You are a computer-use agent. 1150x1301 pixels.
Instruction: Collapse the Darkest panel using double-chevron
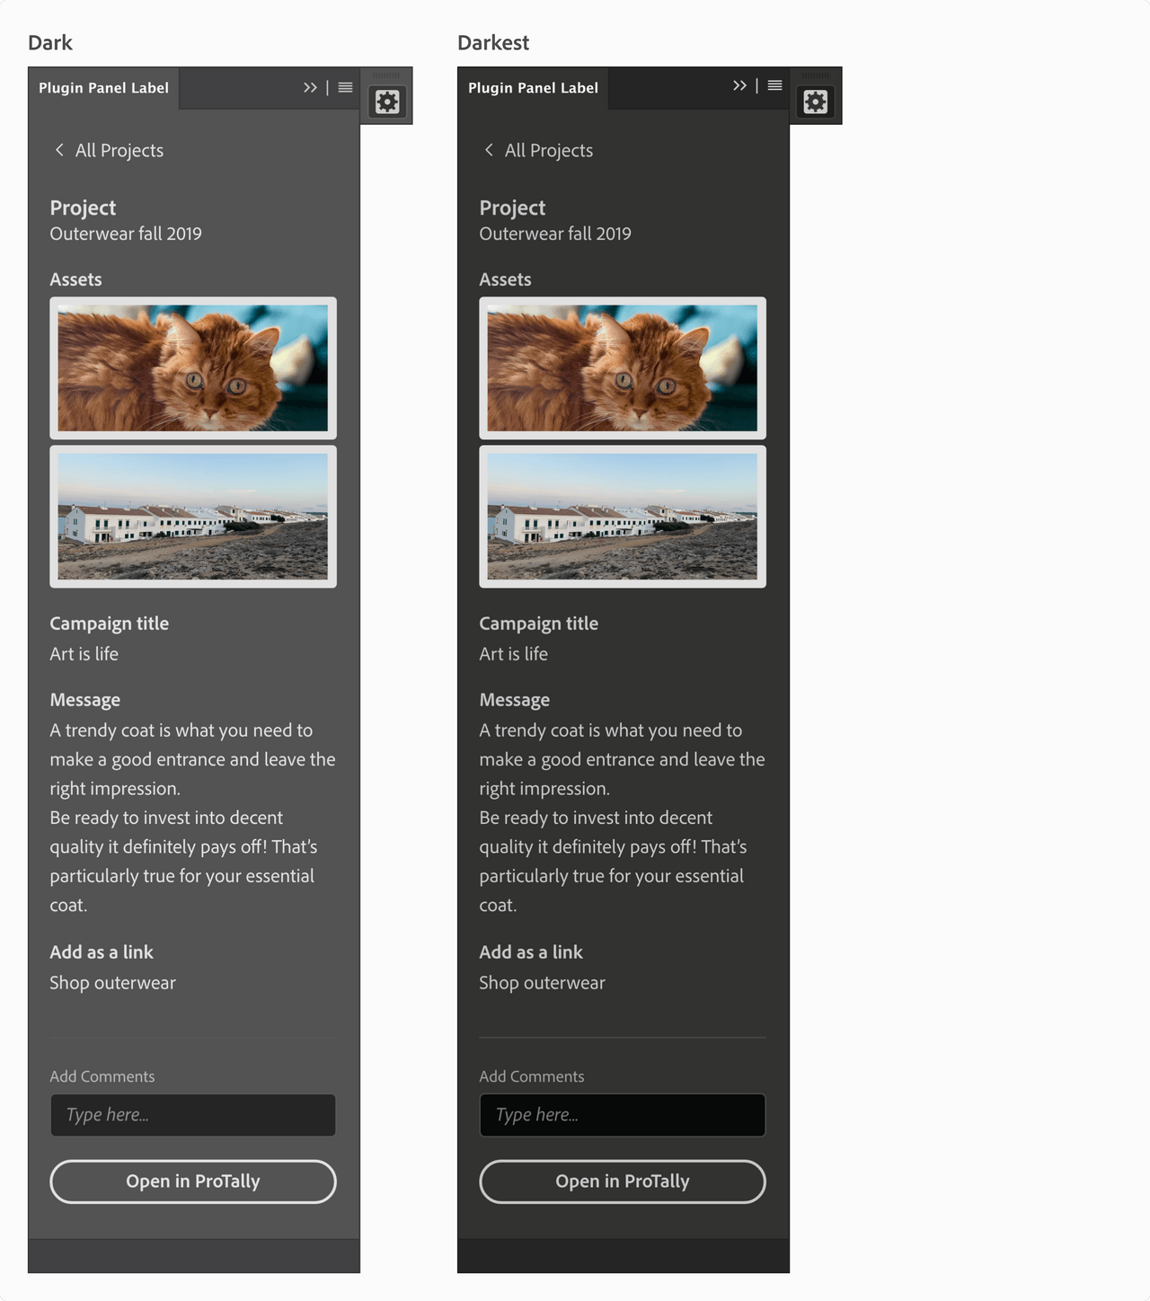739,85
